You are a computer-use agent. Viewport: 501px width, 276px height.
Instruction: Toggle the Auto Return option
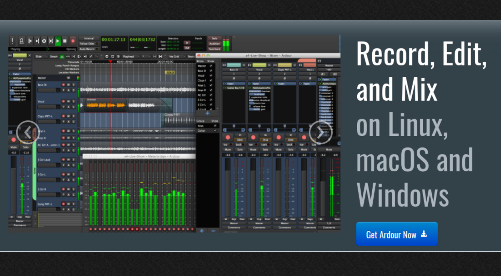[x=89, y=49]
